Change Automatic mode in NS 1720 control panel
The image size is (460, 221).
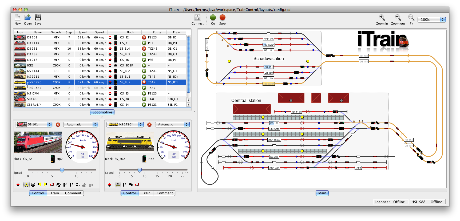172,124
